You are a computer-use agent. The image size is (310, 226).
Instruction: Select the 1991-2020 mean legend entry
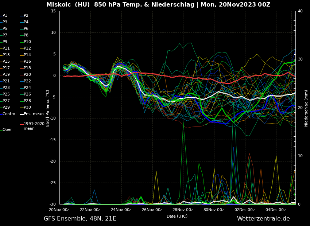(x=34, y=126)
